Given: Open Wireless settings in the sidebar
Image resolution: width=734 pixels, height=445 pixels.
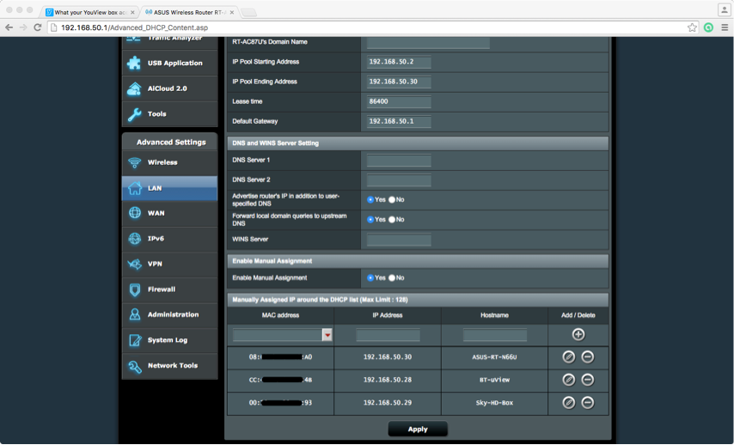Looking at the screenshot, I should point(169,162).
